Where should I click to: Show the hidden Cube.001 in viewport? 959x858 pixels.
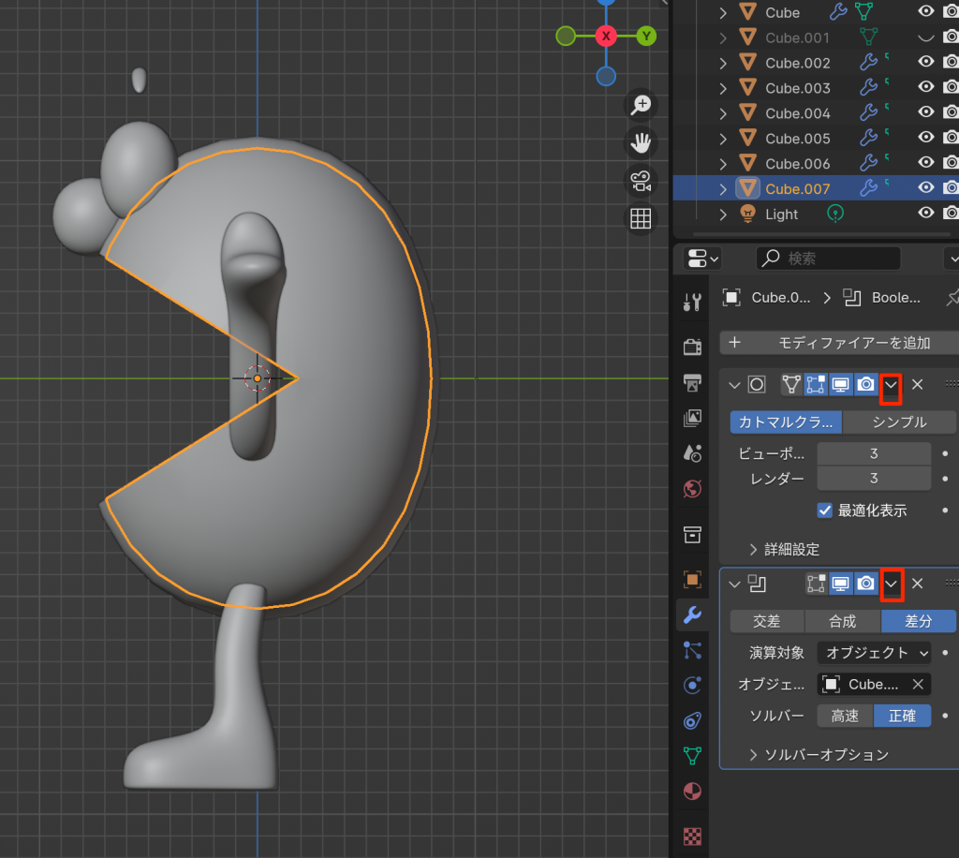[926, 38]
